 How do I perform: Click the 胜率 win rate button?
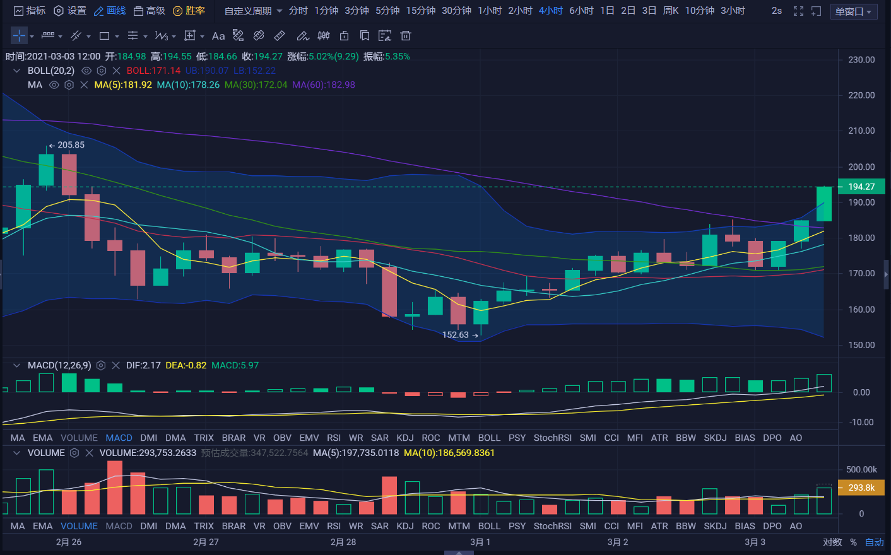[x=189, y=11]
